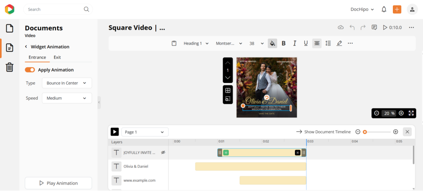This screenshot has height=191, width=423.
Task: Click the Olivia & Daniel timeline clip
Action: point(251,167)
